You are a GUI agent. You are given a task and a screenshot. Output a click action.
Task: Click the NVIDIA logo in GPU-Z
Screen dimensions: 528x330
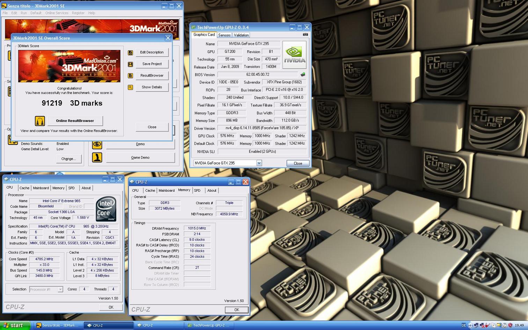click(x=294, y=54)
